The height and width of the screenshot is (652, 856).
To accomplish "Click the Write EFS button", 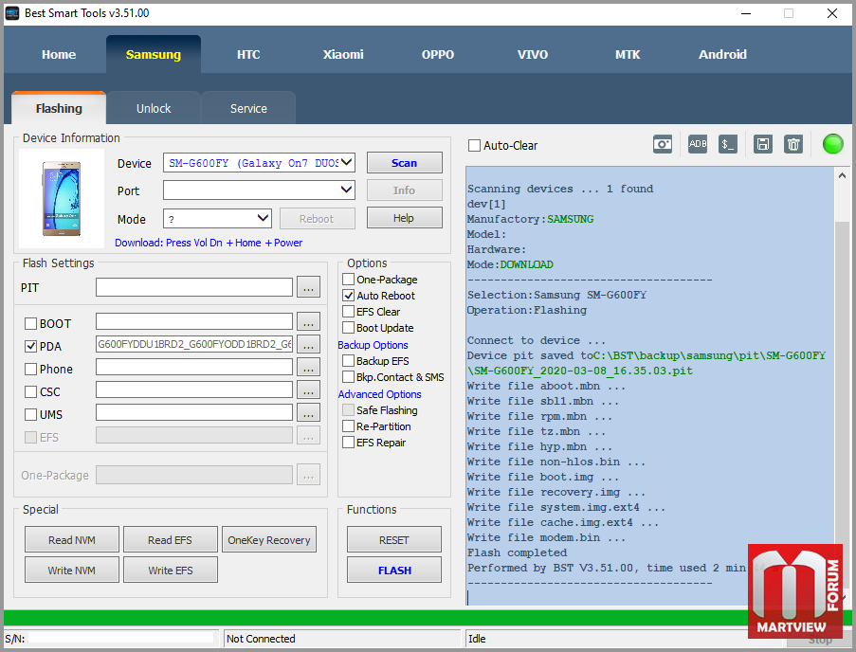I will tap(171, 570).
